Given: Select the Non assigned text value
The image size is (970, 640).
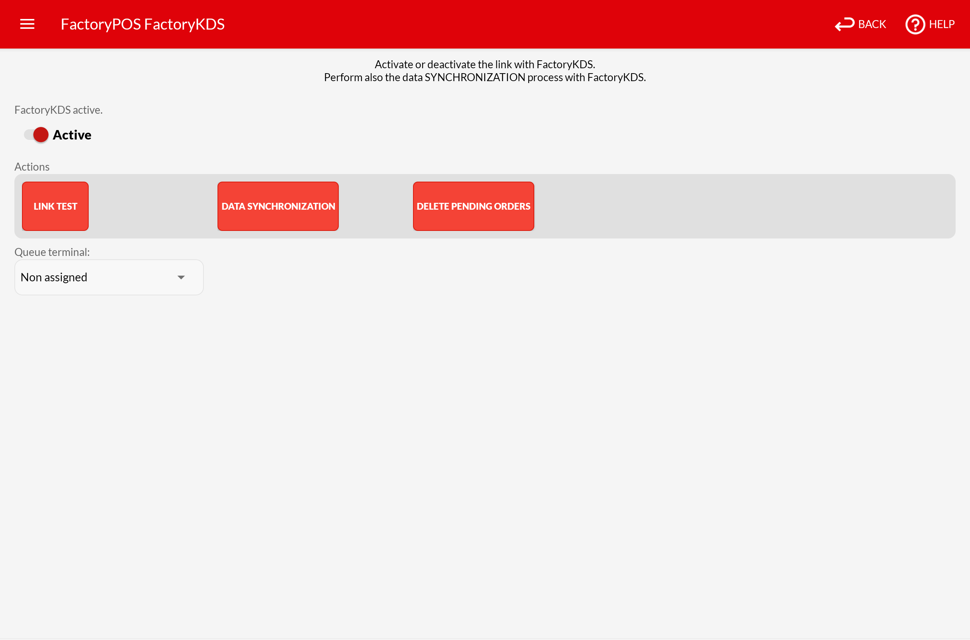Looking at the screenshot, I should click(54, 278).
